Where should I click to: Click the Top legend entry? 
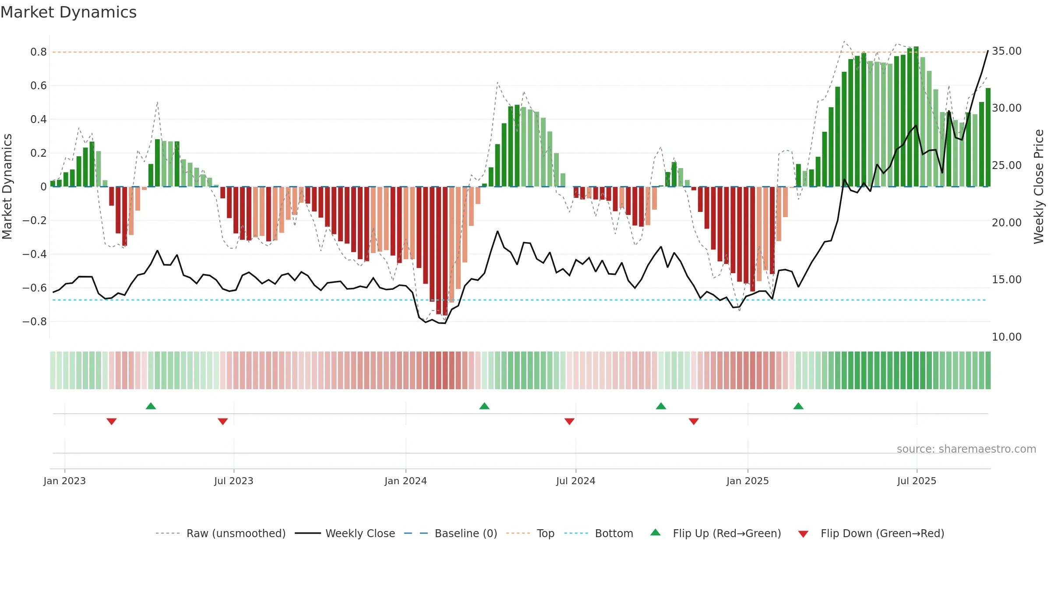530,533
